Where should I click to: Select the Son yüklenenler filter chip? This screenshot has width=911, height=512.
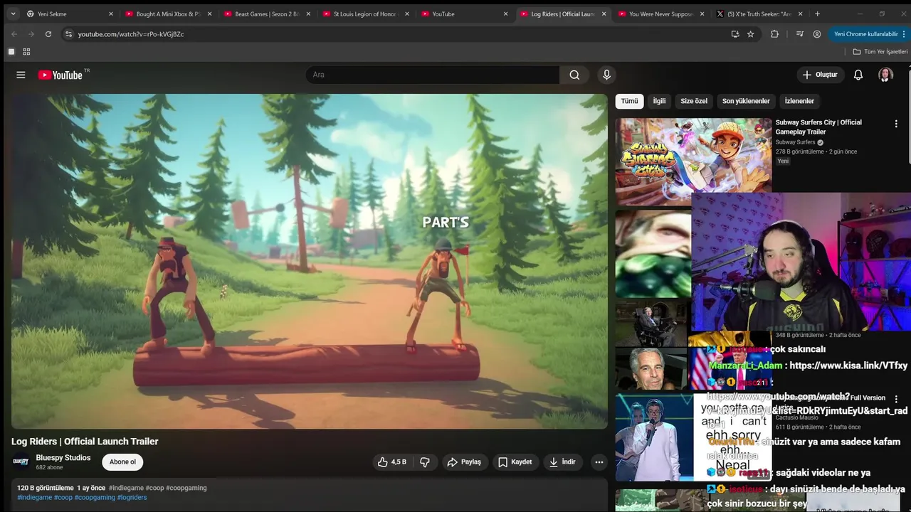(746, 101)
